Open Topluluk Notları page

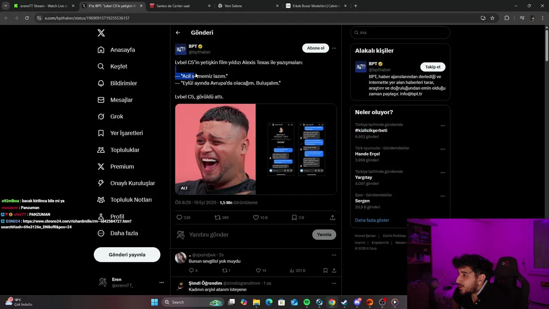click(124, 200)
